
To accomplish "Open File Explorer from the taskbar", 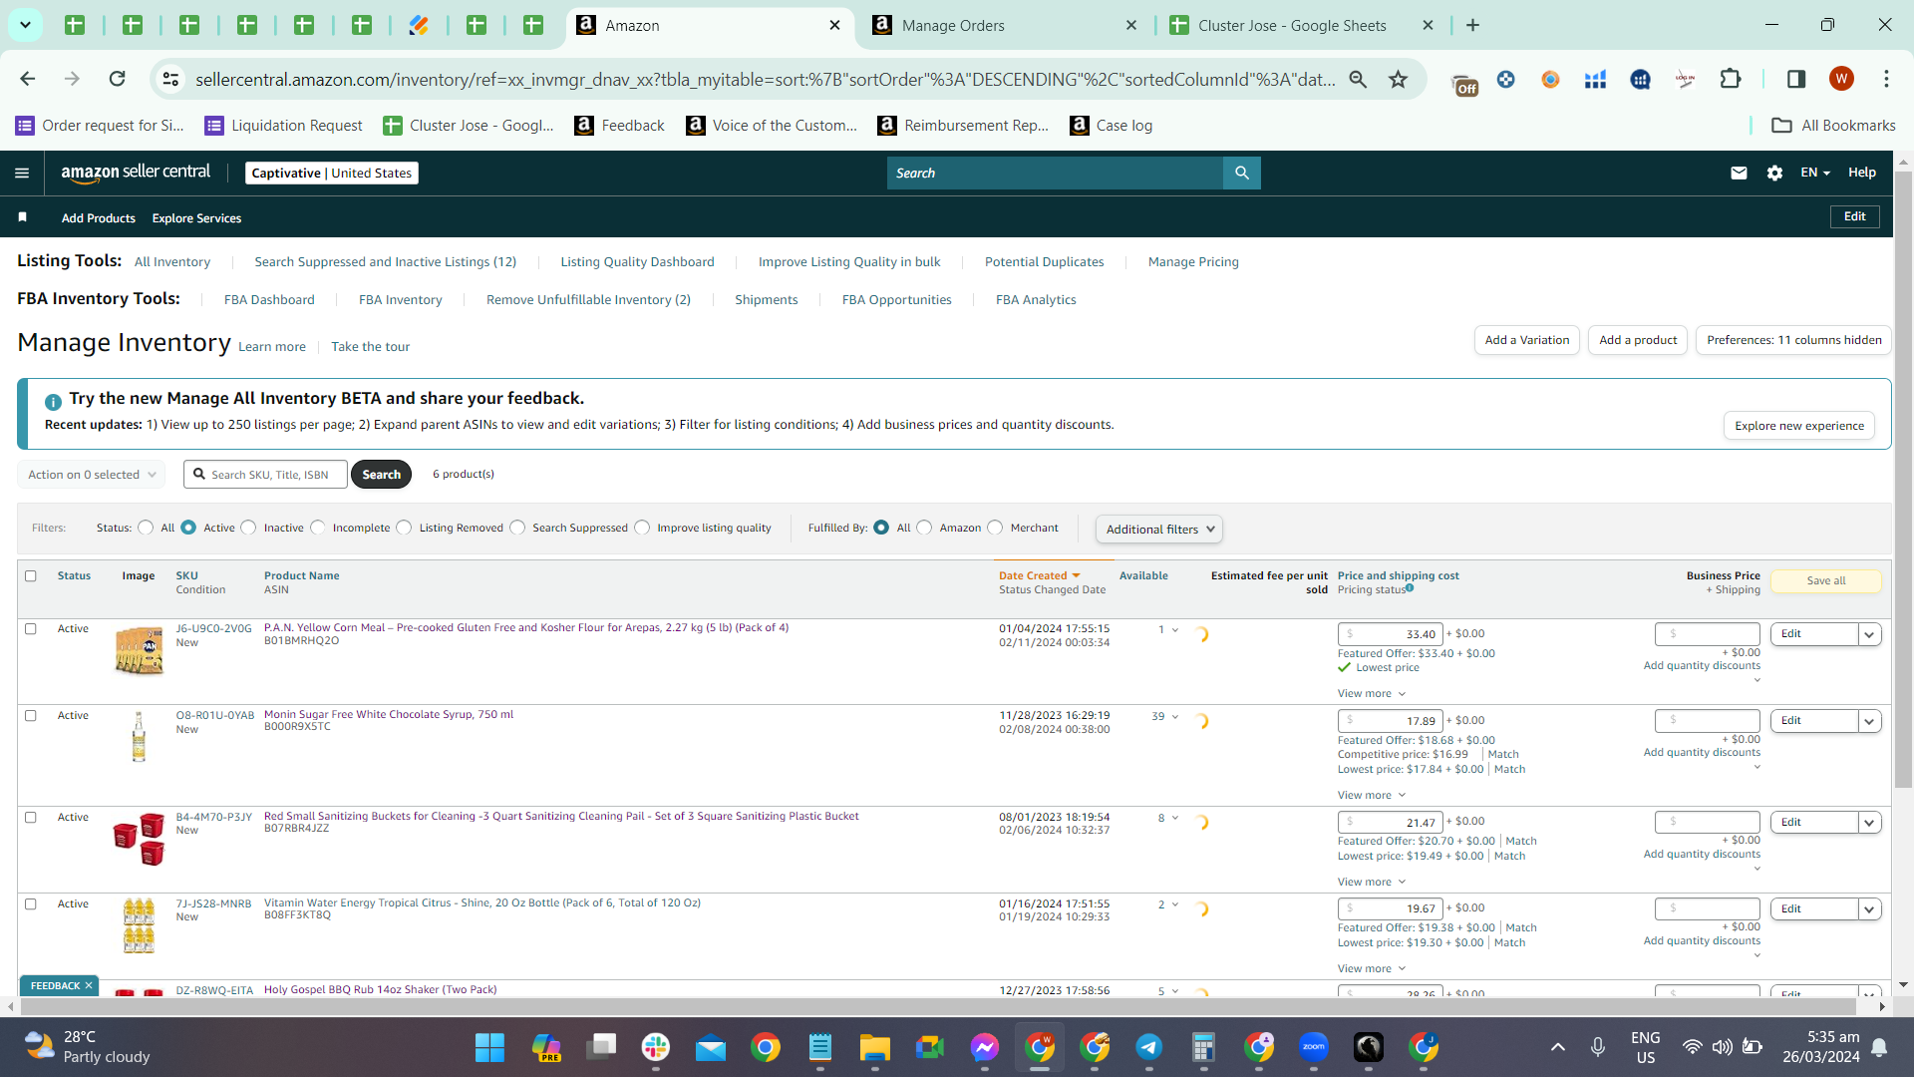I will (x=874, y=1047).
